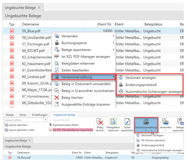Switch to the Extras ribbon tab
Viewport: 186px width, 163px height.
23,115
